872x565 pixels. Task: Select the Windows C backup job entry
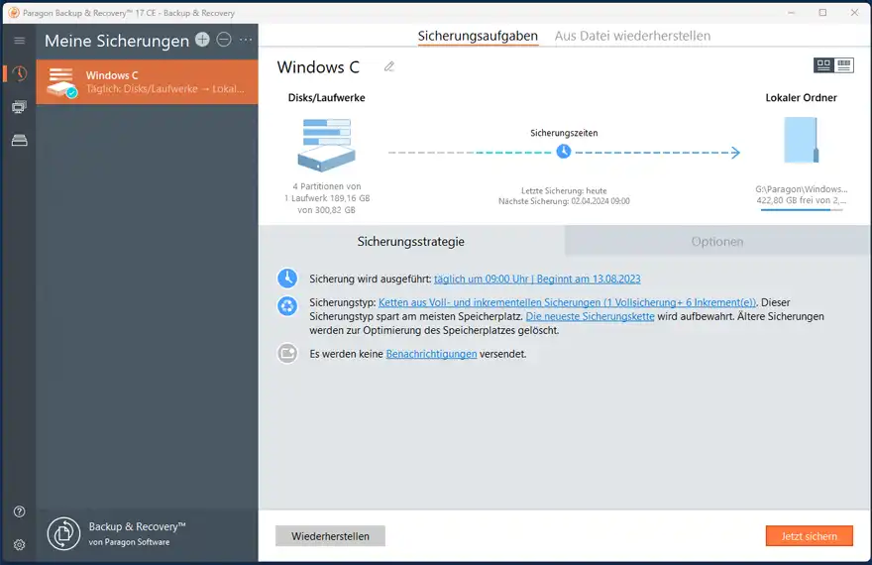click(x=148, y=81)
